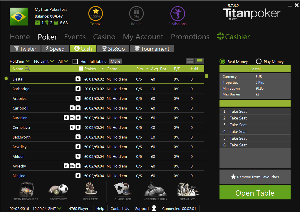Sort by Avg. Pot column
This screenshot has height=212, width=300.
tap(159, 69)
